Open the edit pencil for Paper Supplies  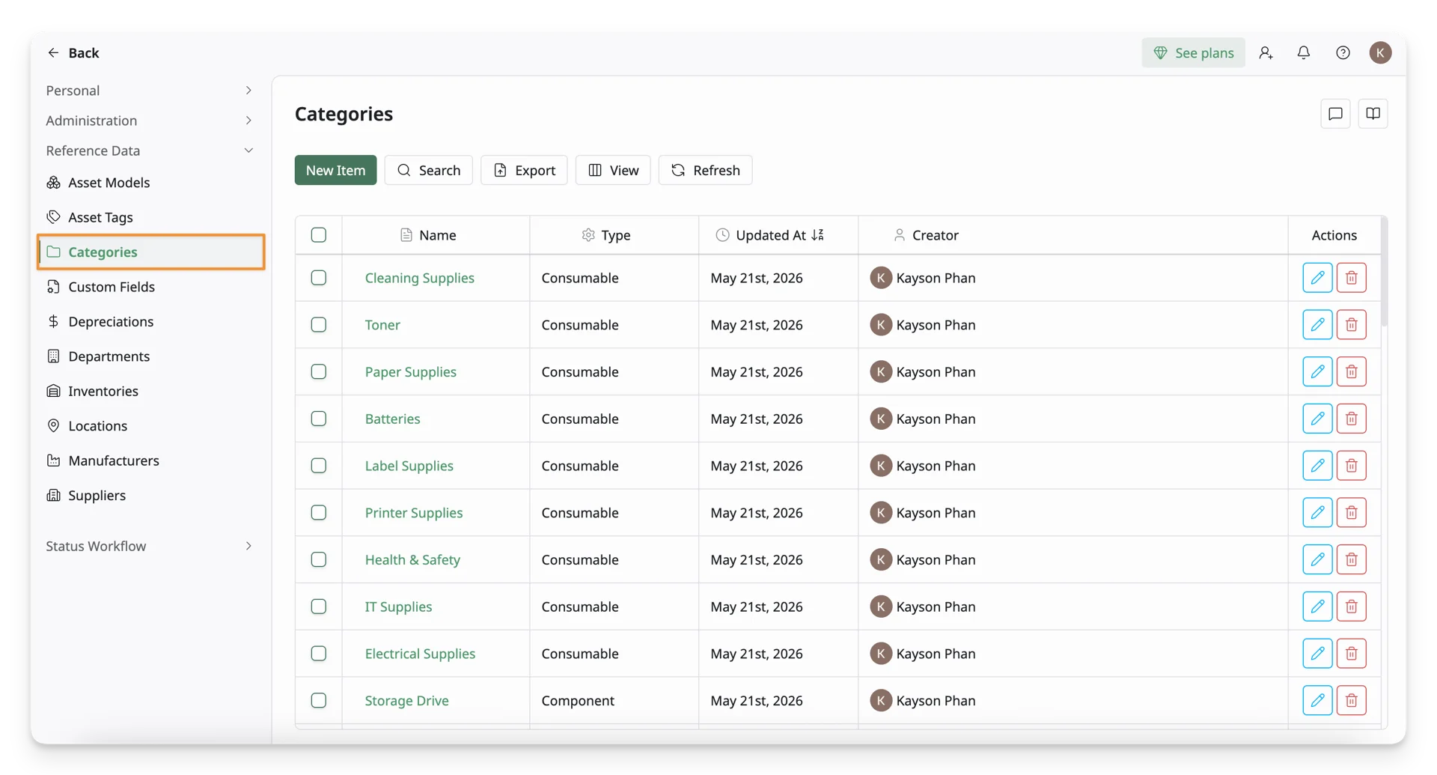click(x=1317, y=371)
